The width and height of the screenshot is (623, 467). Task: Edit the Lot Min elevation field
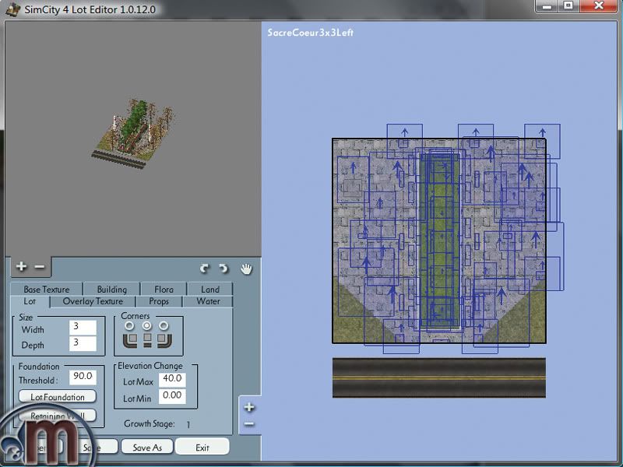click(x=172, y=396)
